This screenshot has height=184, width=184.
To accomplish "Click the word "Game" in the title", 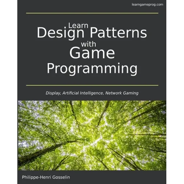I will click(92, 53).
